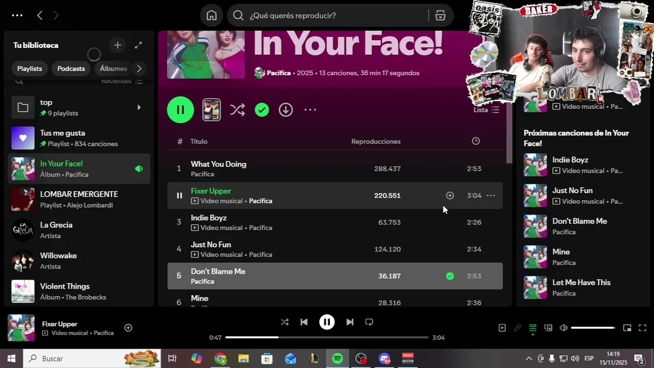Expand Tu biblioteca to full view

pyautogui.click(x=138, y=45)
